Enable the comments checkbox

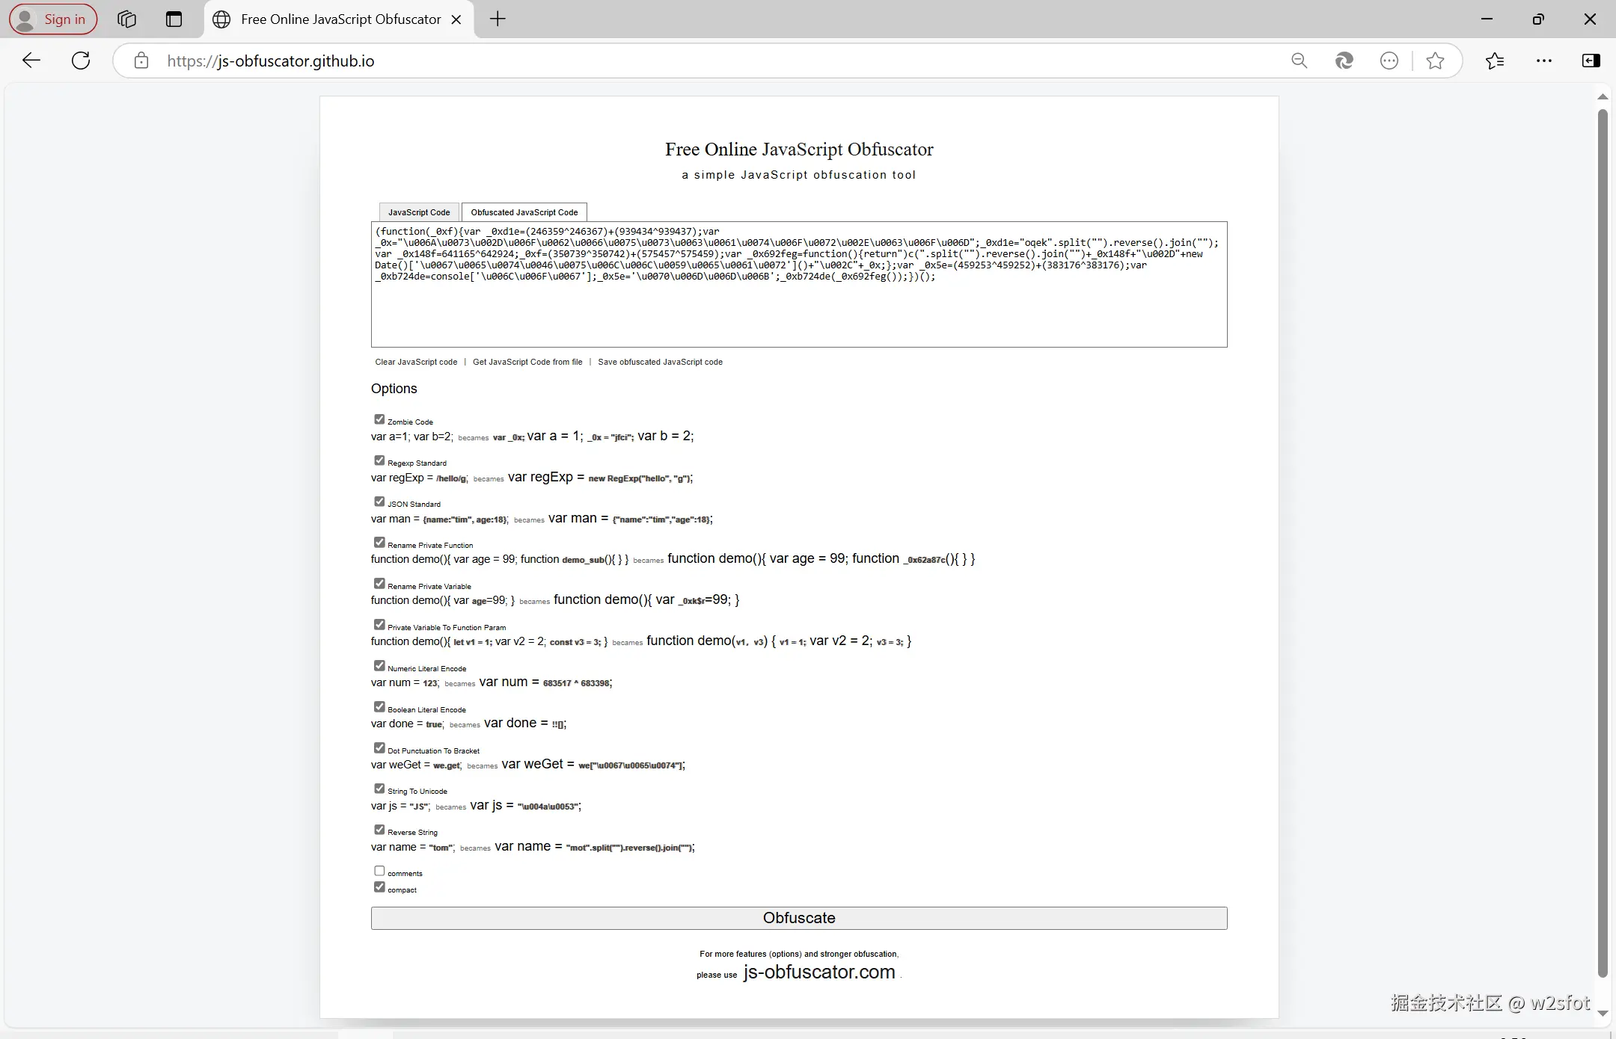click(x=379, y=871)
